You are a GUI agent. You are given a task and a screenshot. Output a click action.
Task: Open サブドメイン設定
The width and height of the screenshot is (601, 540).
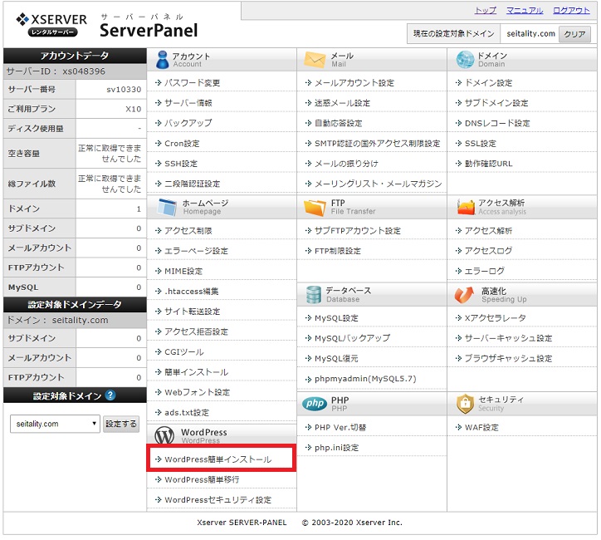tap(496, 103)
